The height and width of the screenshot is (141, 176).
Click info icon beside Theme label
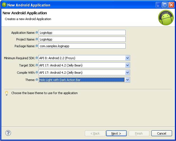click(37, 80)
